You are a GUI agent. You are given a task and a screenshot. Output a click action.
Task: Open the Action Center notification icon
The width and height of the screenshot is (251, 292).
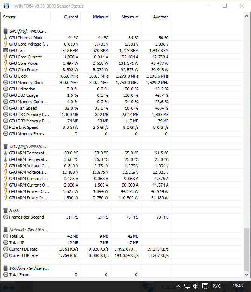(x=205, y=286)
